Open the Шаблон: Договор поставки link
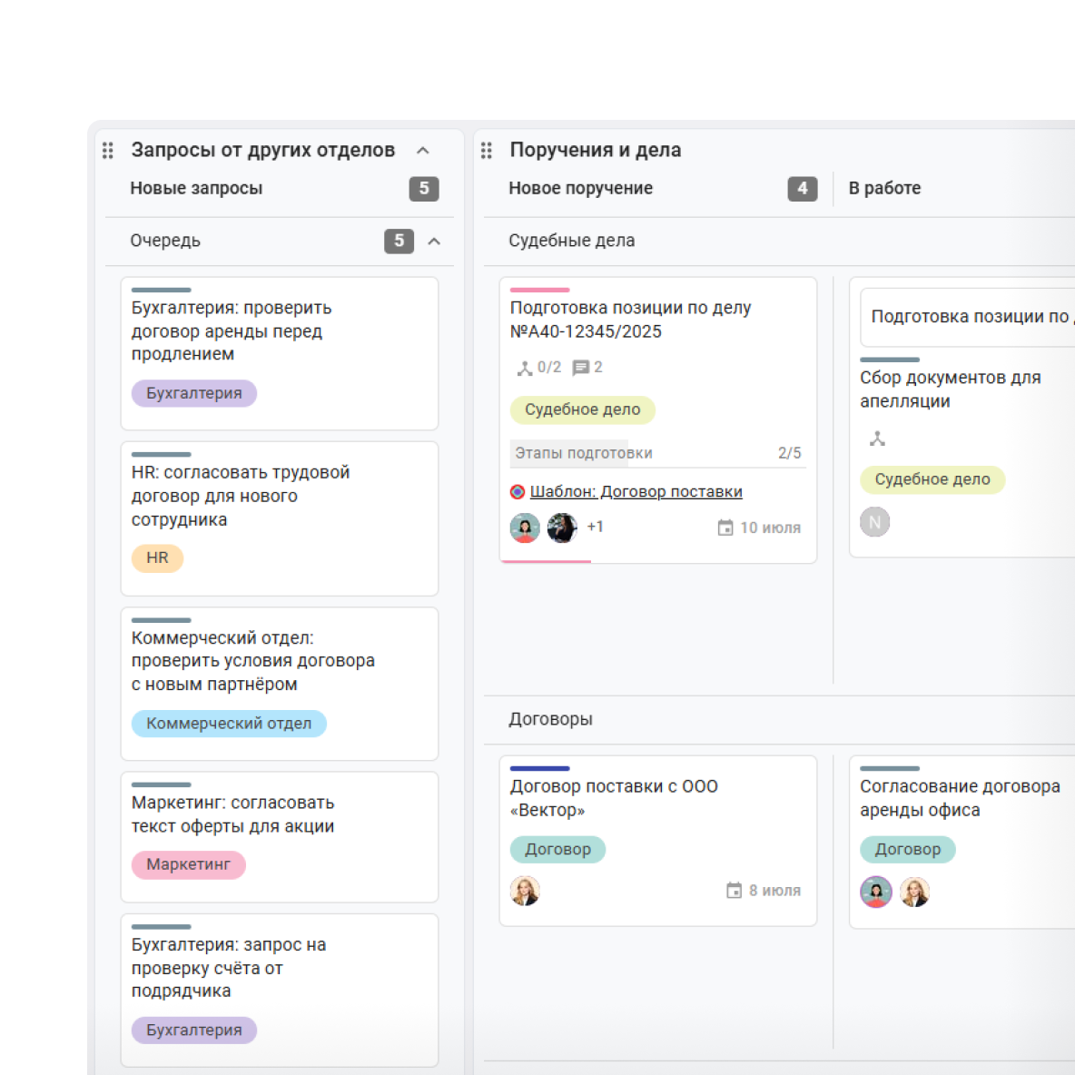Screen dimensions: 1075x1075 click(x=636, y=491)
